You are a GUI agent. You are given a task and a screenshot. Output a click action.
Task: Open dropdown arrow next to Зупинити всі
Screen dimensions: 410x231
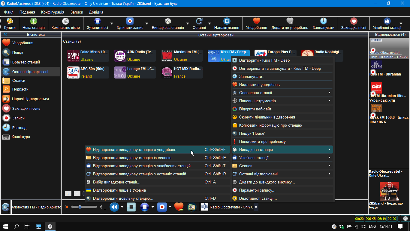coord(112,23)
